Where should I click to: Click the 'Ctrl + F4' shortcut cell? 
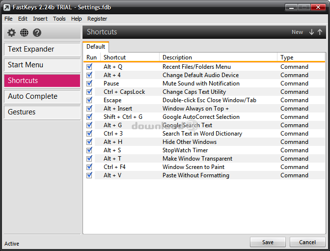(x=114, y=167)
